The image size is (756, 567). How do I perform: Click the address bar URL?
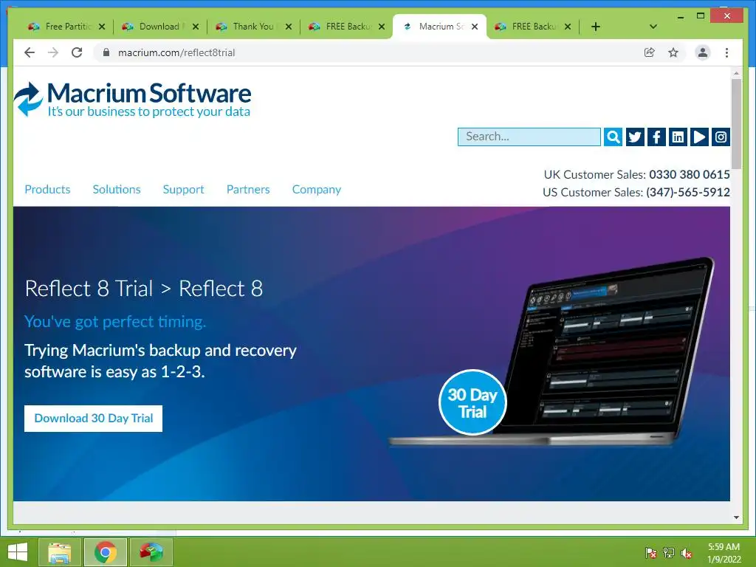[176, 52]
